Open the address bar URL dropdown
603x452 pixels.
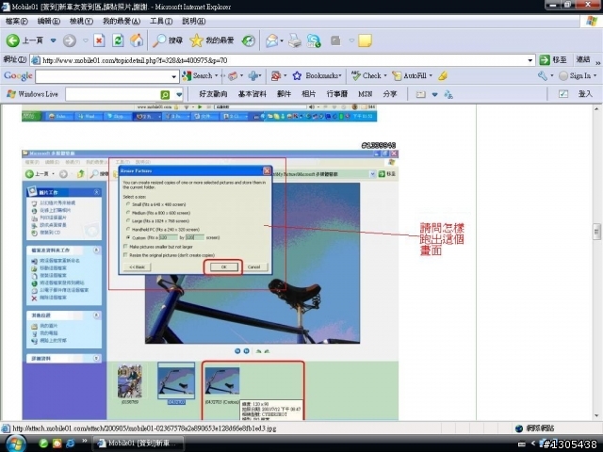click(x=530, y=60)
